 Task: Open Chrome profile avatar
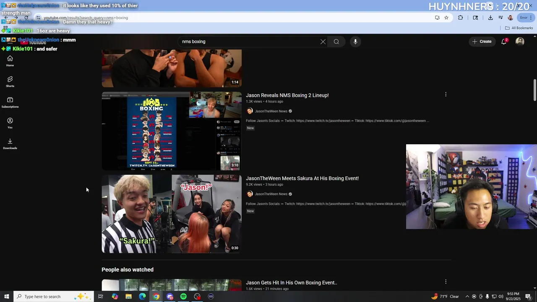510,18
